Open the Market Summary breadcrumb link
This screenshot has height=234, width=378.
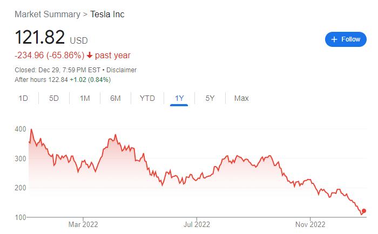pos(47,14)
